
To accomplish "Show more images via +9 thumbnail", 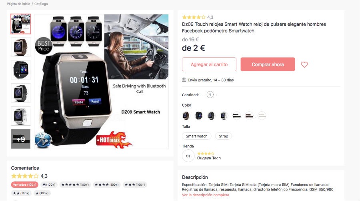I will 21,139.
